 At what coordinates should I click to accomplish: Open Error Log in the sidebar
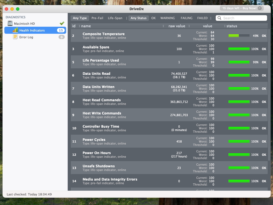[35, 37]
